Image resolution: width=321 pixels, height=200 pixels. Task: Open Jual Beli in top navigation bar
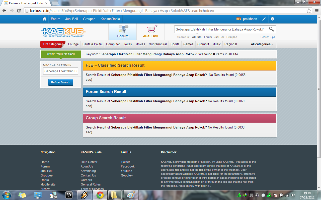[71, 19]
